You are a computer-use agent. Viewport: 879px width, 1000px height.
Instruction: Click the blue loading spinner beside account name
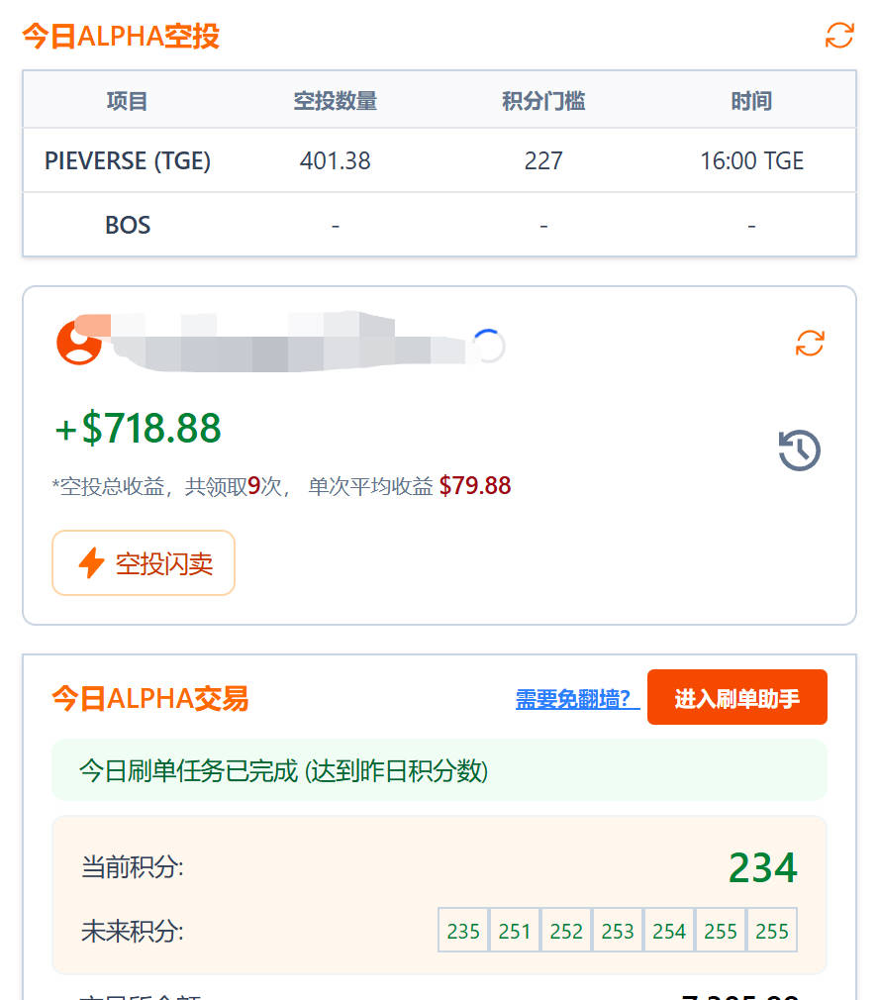(488, 346)
